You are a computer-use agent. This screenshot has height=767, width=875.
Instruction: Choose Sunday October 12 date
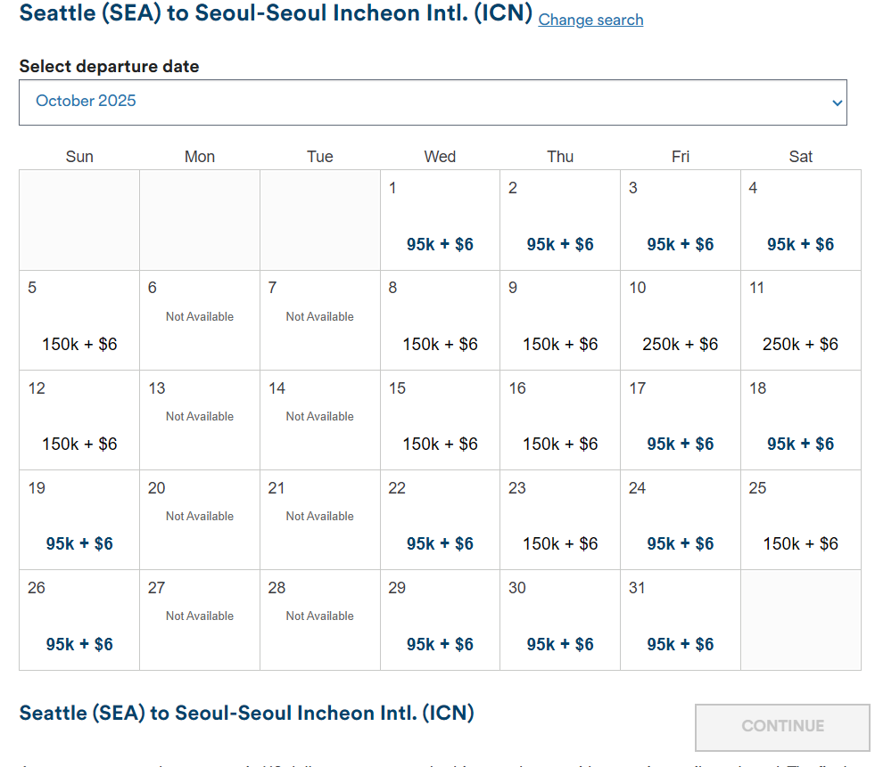pos(79,444)
